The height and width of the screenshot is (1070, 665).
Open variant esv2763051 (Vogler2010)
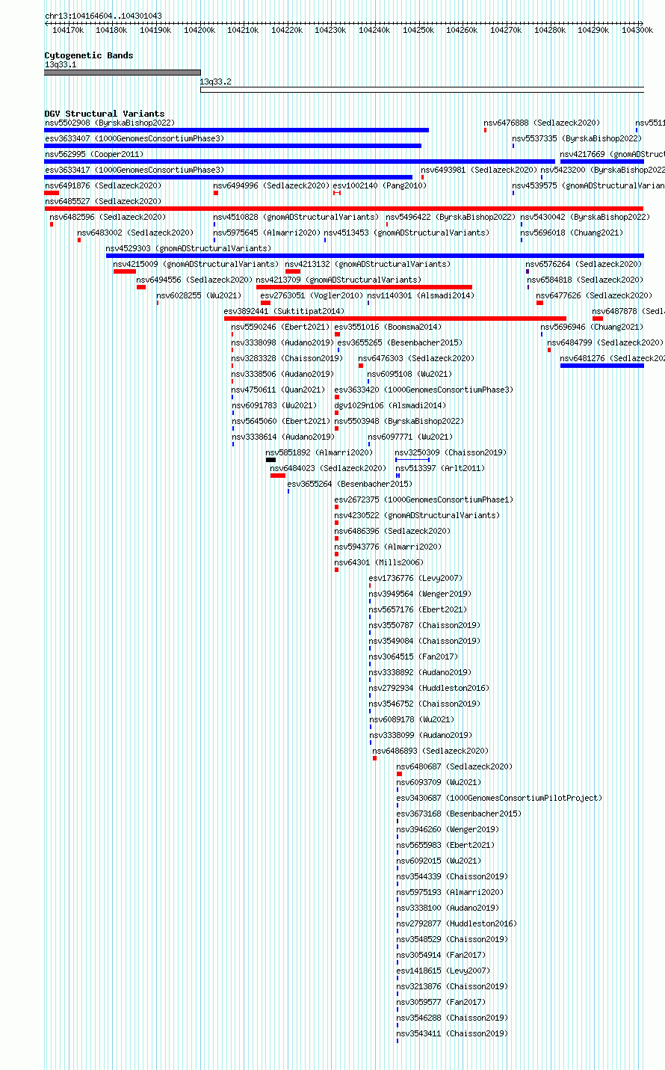coord(265,303)
